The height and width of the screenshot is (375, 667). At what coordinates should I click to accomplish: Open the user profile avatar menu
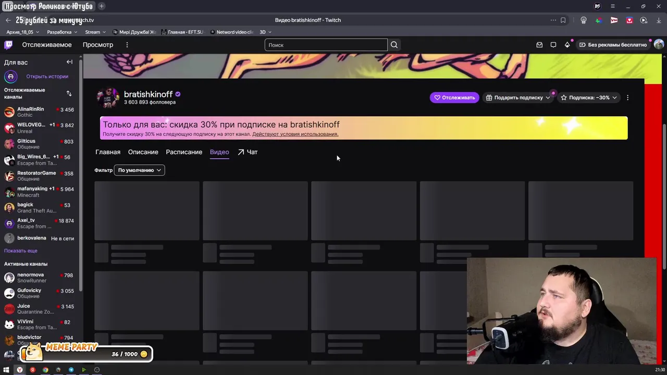click(x=659, y=45)
